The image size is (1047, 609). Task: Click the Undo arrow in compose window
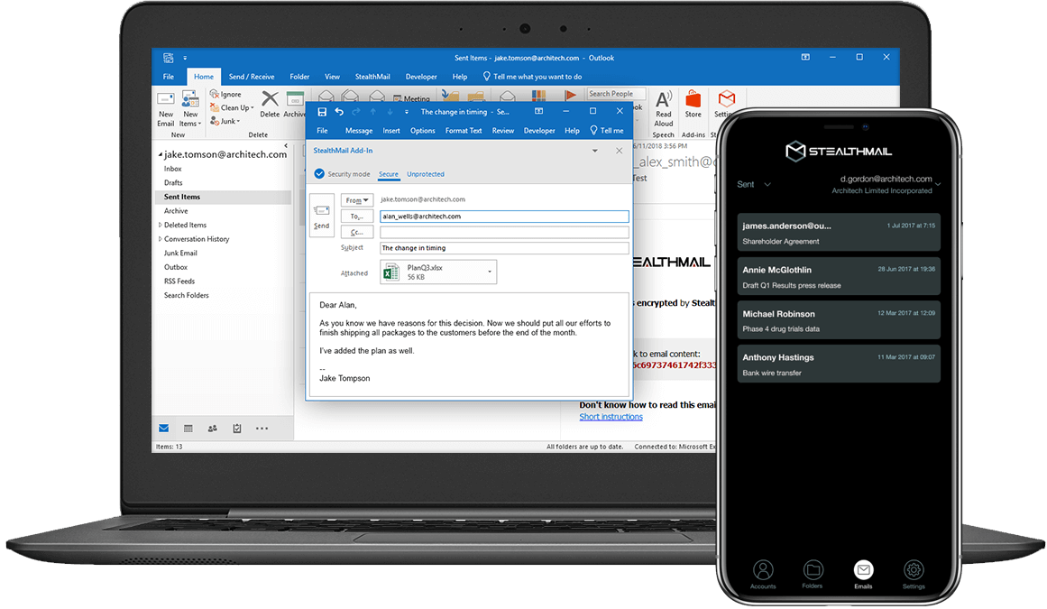pyautogui.click(x=339, y=112)
